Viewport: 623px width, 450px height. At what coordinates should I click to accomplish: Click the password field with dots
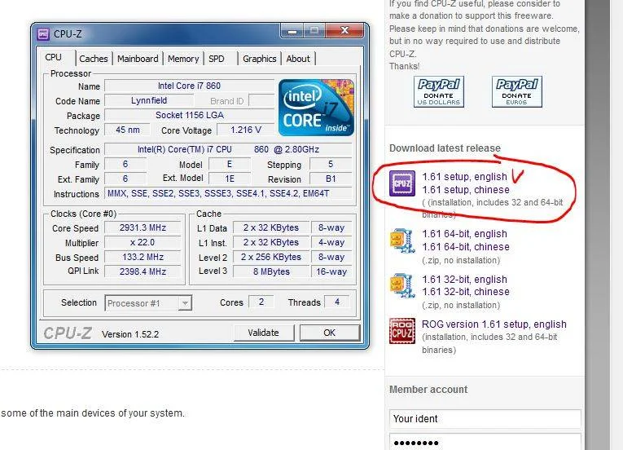pos(485,442)
